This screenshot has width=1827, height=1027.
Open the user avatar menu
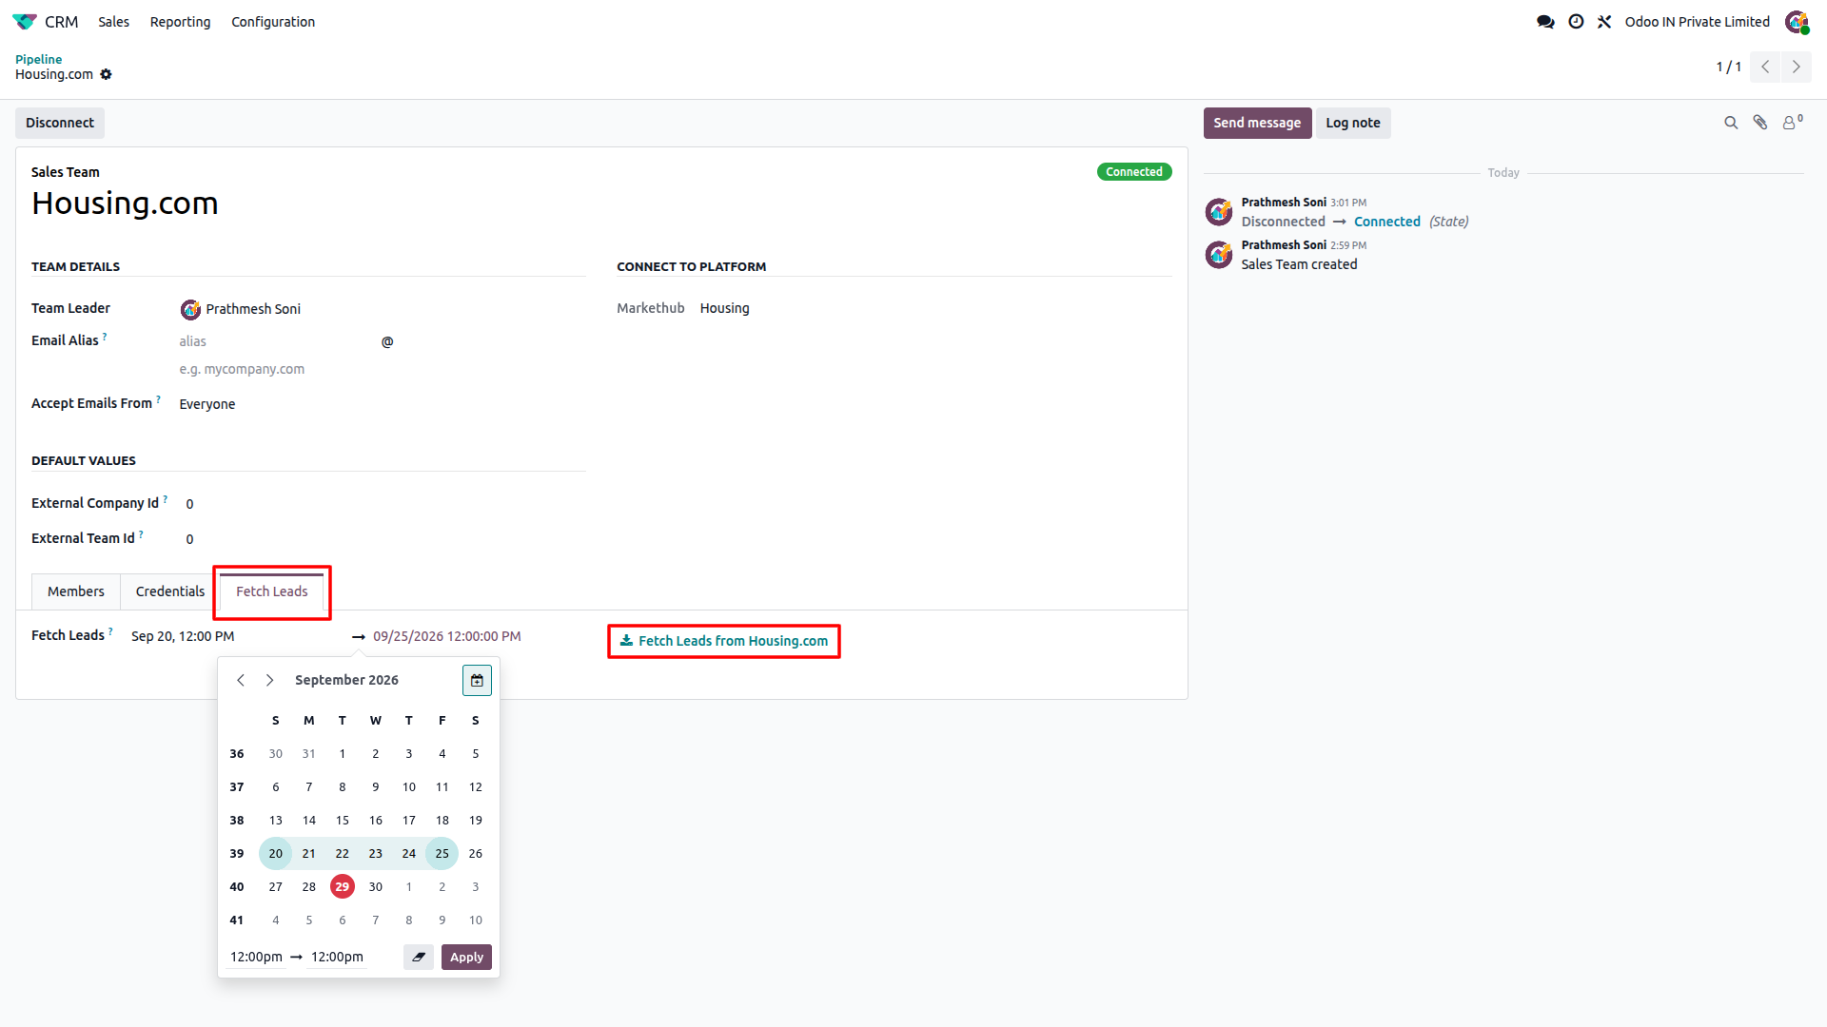pos(1797,21)
